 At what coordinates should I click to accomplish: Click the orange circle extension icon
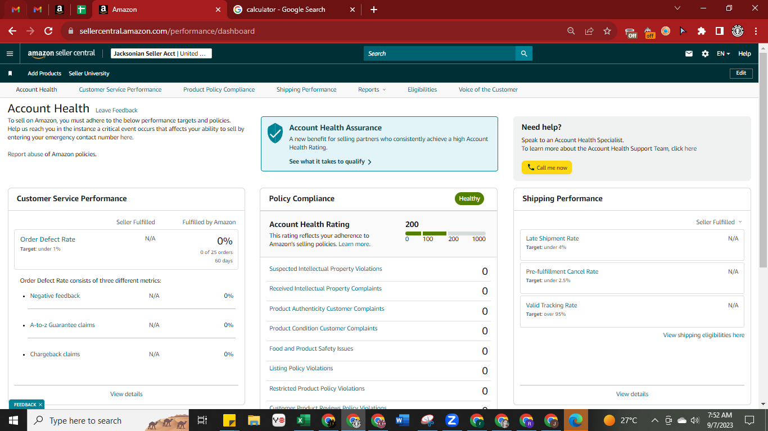coord(666,31)
